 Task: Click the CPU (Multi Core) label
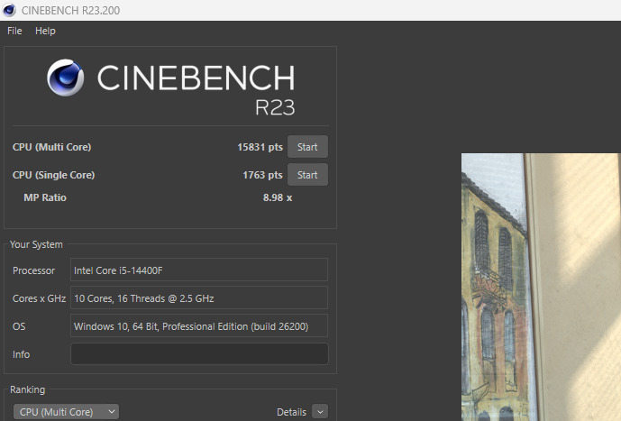click(52, 147)
